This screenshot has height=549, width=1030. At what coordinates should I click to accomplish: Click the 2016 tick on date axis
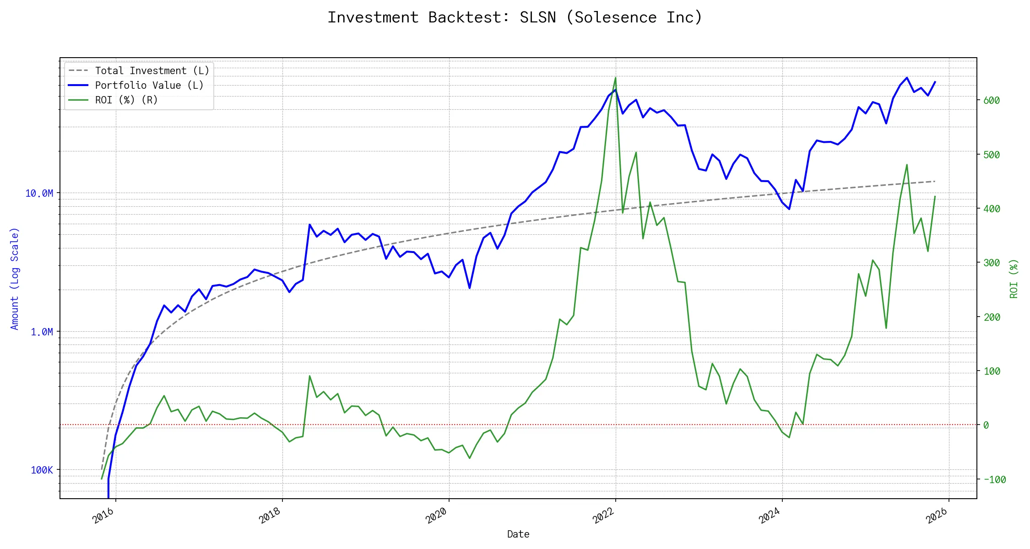(103, 516)
